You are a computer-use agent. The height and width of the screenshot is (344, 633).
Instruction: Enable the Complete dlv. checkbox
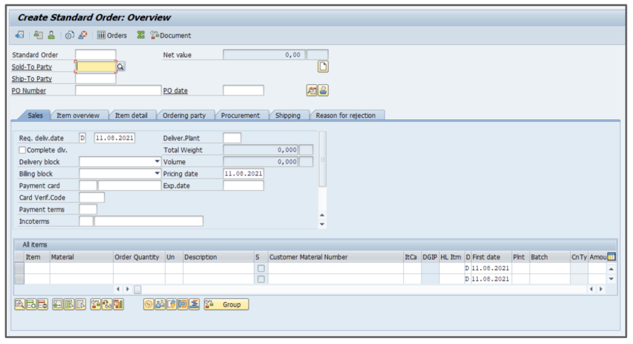point(22,150)
